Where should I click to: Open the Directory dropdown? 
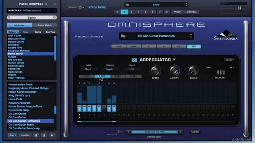tap(32, 11)
